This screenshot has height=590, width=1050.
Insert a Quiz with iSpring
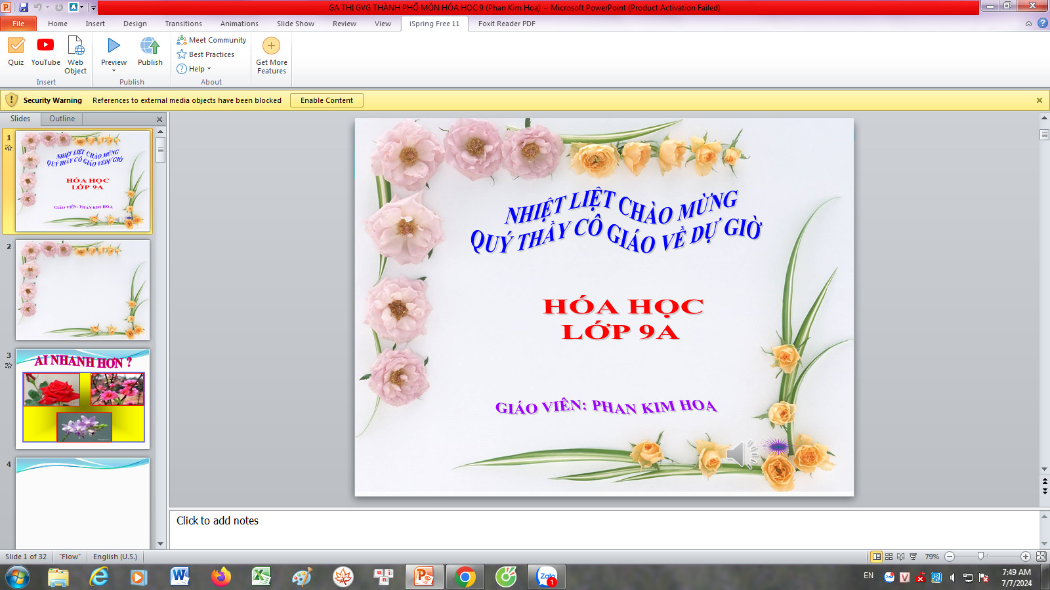click(x=16, y=51)
